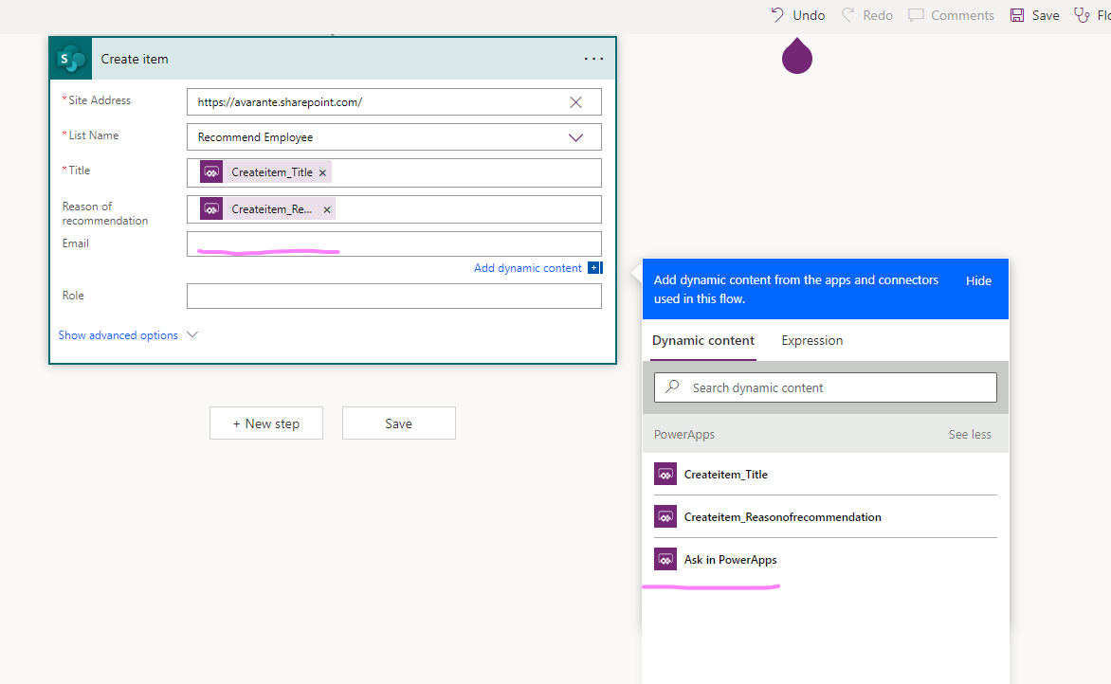The image size is (1111, 684).
Task: Choose Ask in PowerApps from dynamic content
Action: 730,560
